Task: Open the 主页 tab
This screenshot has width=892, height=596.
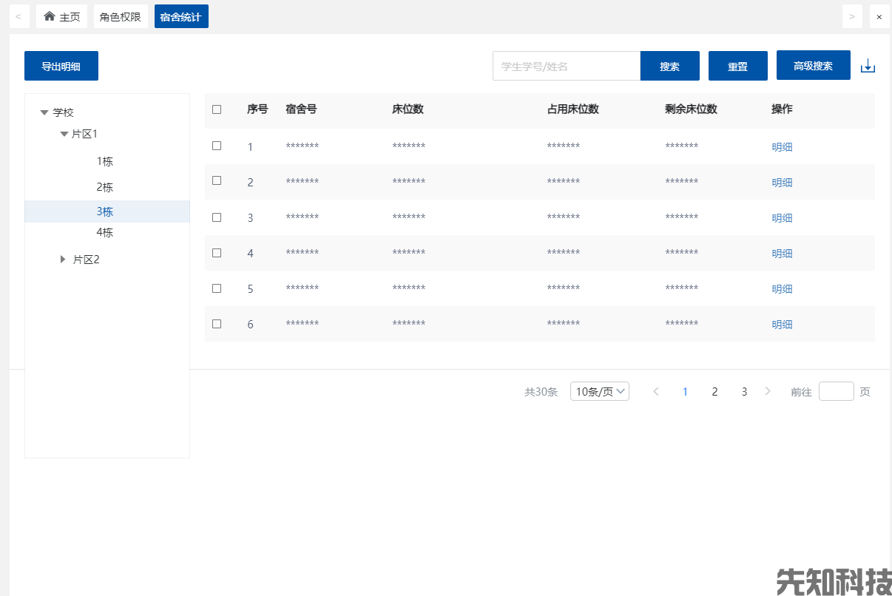Action: coord(61,16)
